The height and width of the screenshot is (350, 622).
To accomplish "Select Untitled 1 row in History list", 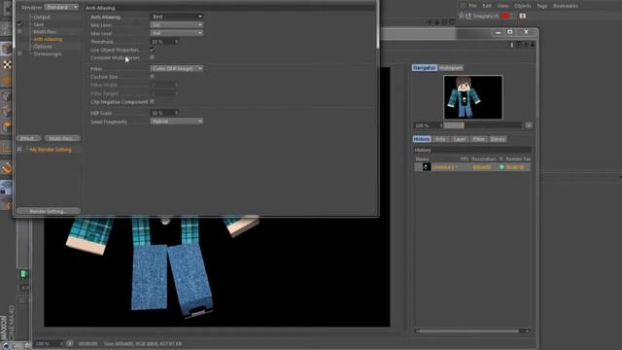I will point(472,167).
